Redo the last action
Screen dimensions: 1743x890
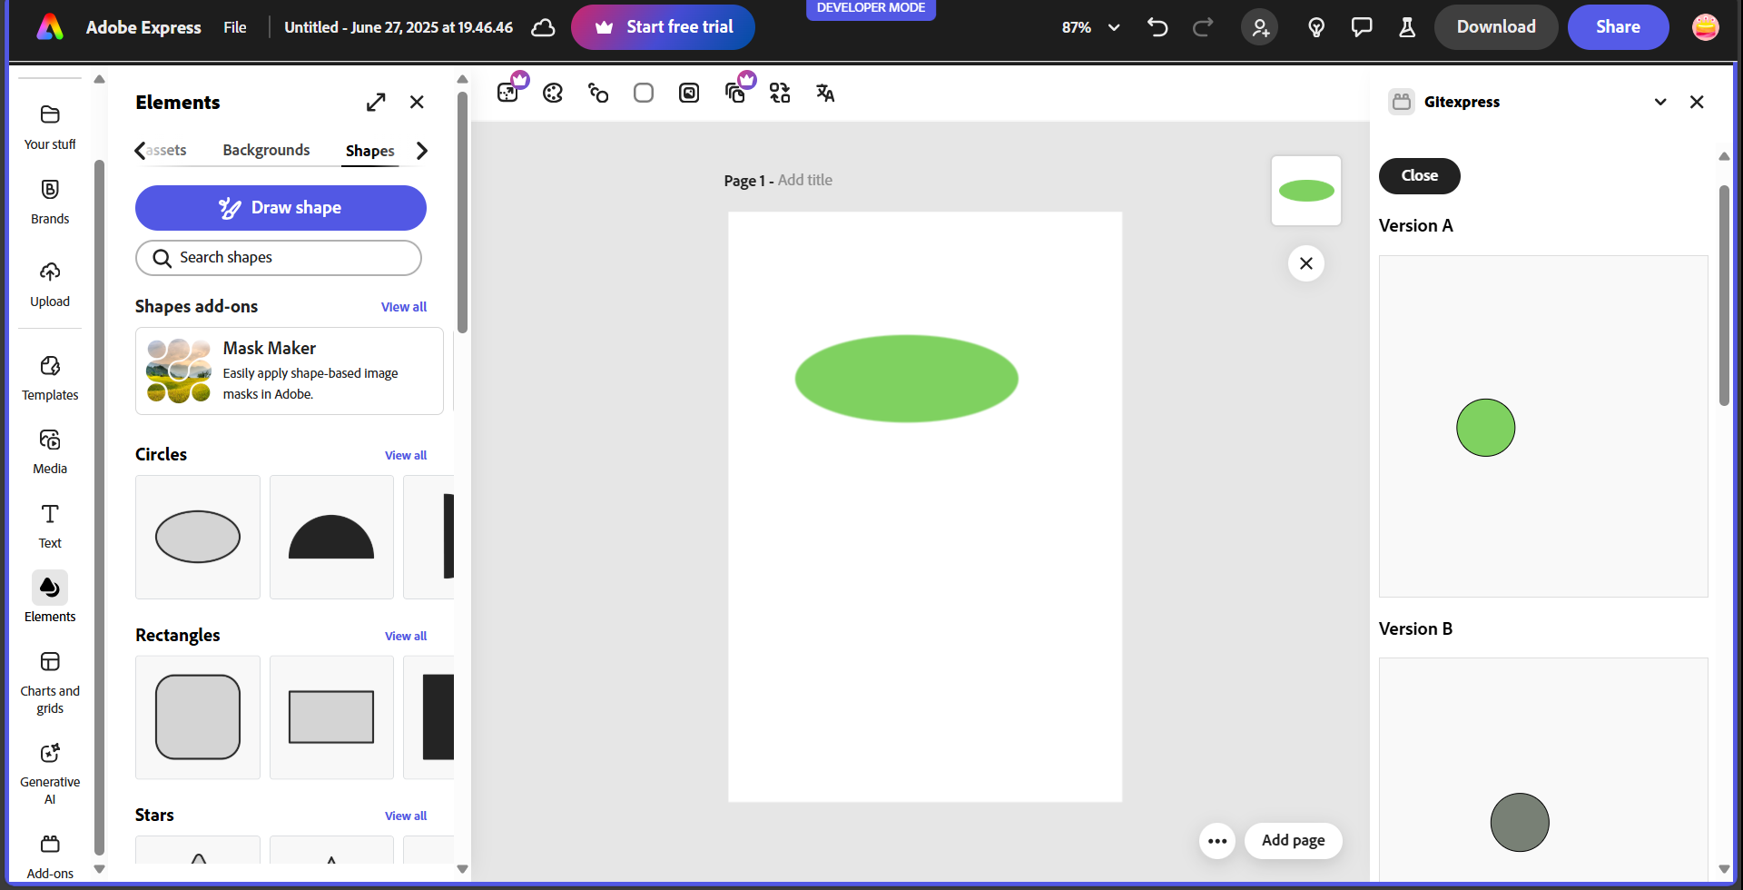click(1203, 27)
